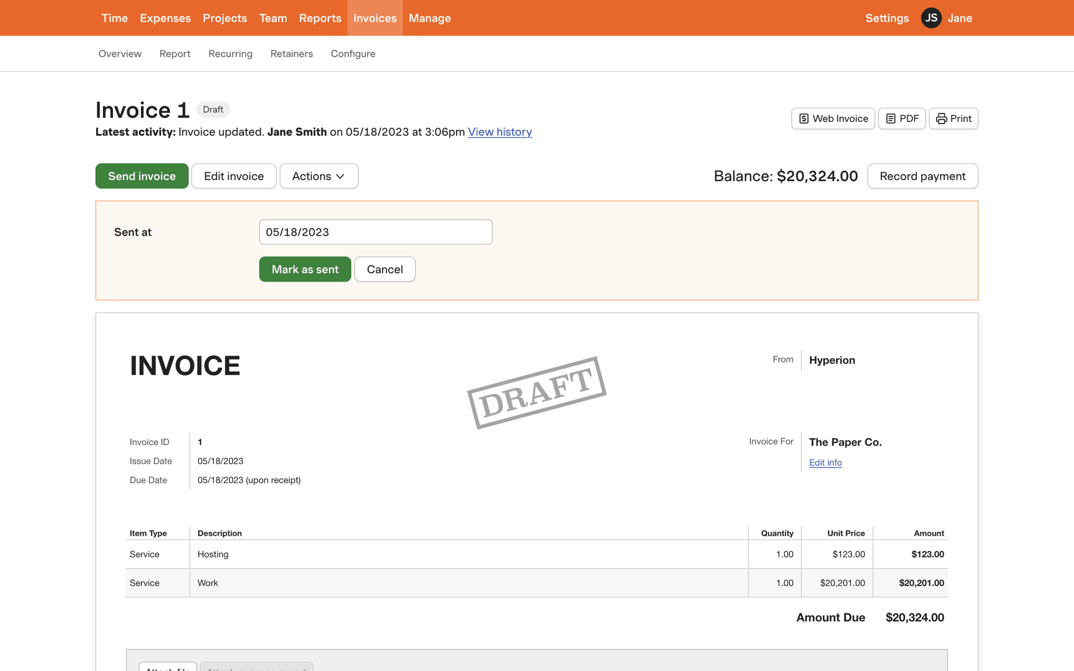Click the View history link

click(500, 132)
